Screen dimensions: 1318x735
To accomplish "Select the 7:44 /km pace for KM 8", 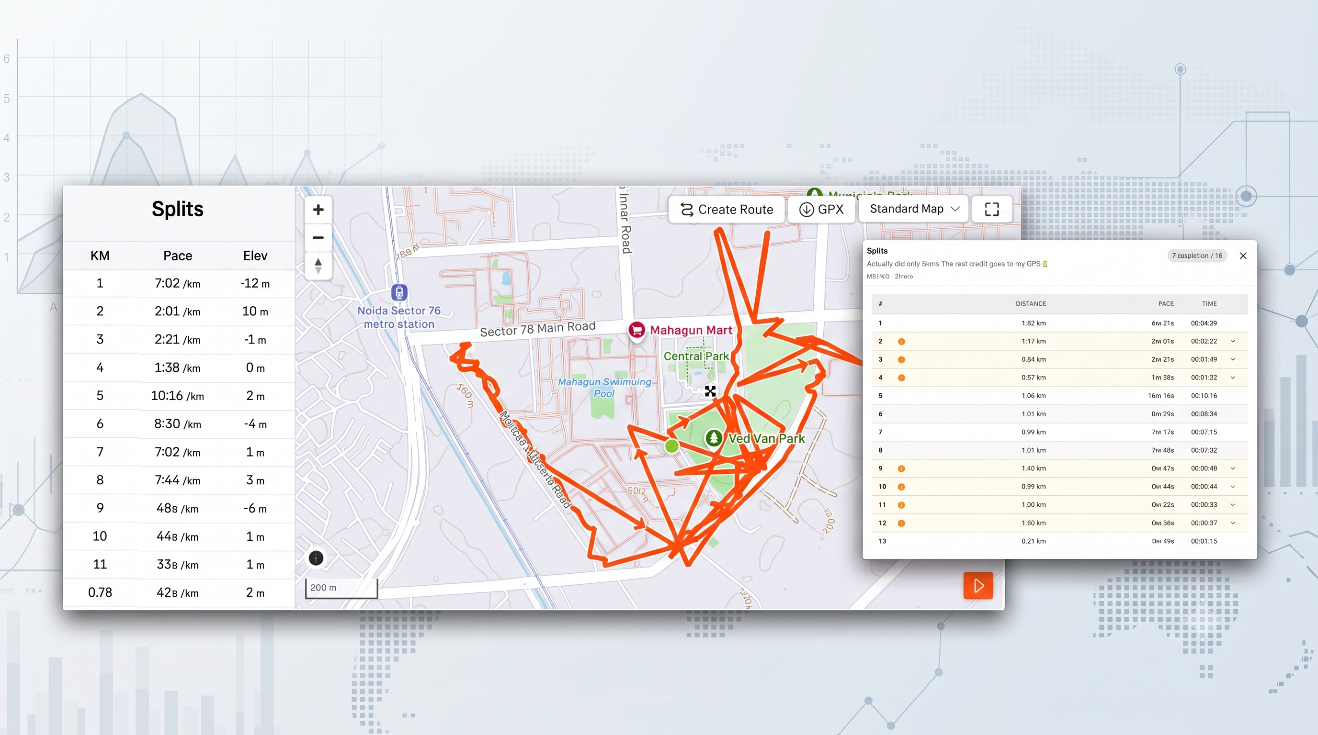I will click(x=178, y=480).
